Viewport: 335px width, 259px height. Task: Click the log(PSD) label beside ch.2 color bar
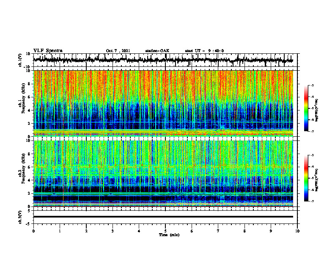point(317,180)
